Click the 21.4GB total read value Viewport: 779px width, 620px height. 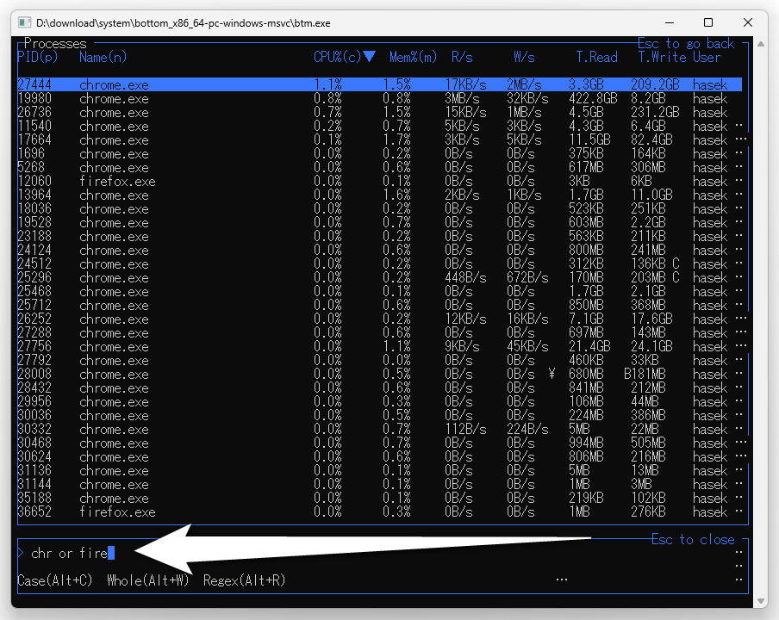tap(589, 346)
